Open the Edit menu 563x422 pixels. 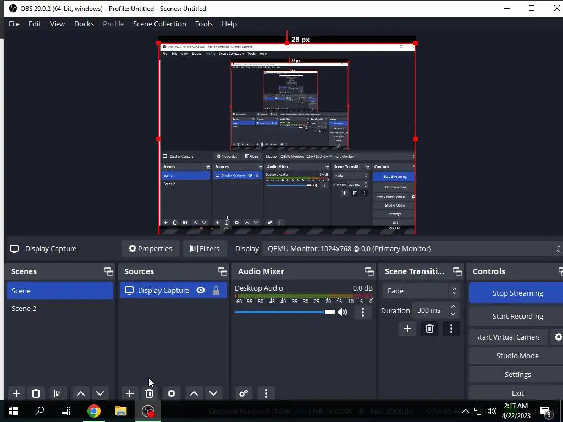(35, 24)
